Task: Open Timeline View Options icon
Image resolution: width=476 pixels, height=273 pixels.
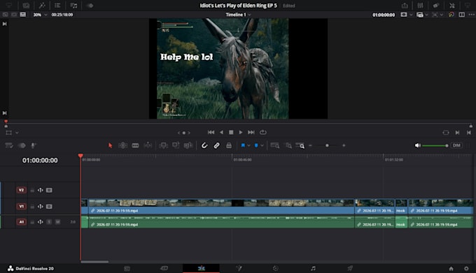Action: (x=9, y=146)
